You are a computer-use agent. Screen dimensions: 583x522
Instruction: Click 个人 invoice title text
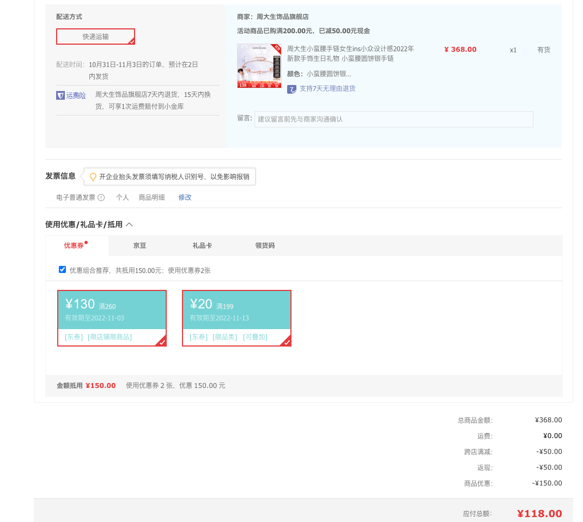tap(123, 197)
